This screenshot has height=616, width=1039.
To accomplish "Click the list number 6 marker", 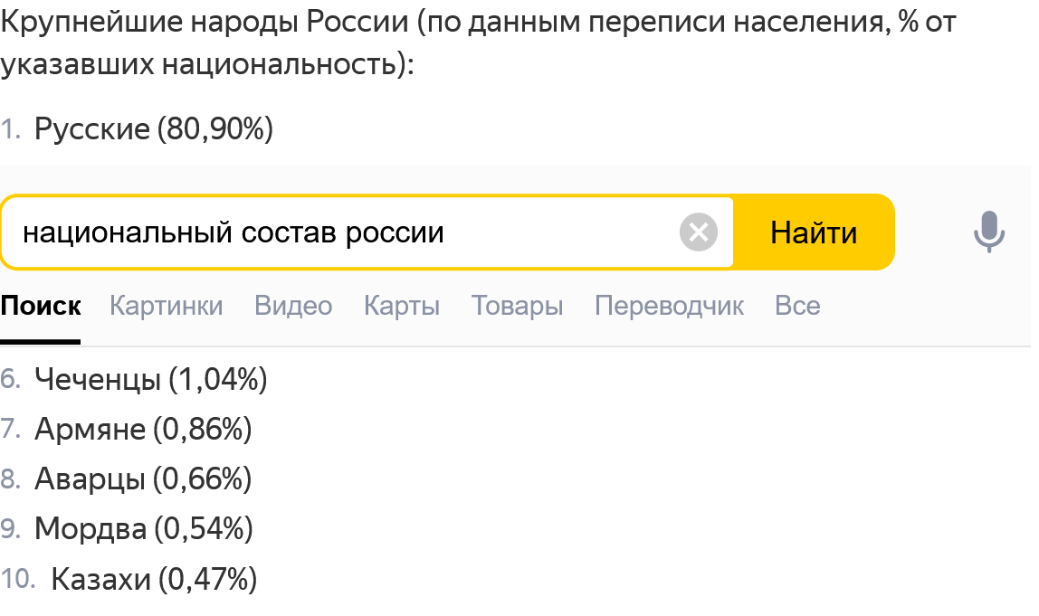I will point(11,380).
